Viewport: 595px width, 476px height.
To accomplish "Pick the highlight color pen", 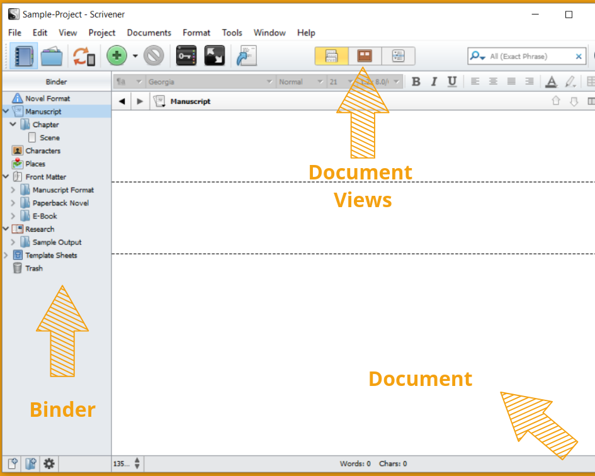I will [x=570, y=82].
